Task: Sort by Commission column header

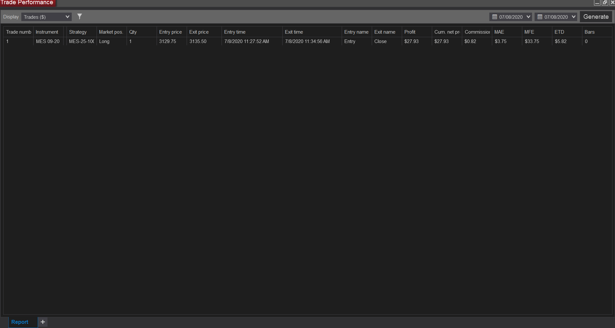Action: click(477, 32)
